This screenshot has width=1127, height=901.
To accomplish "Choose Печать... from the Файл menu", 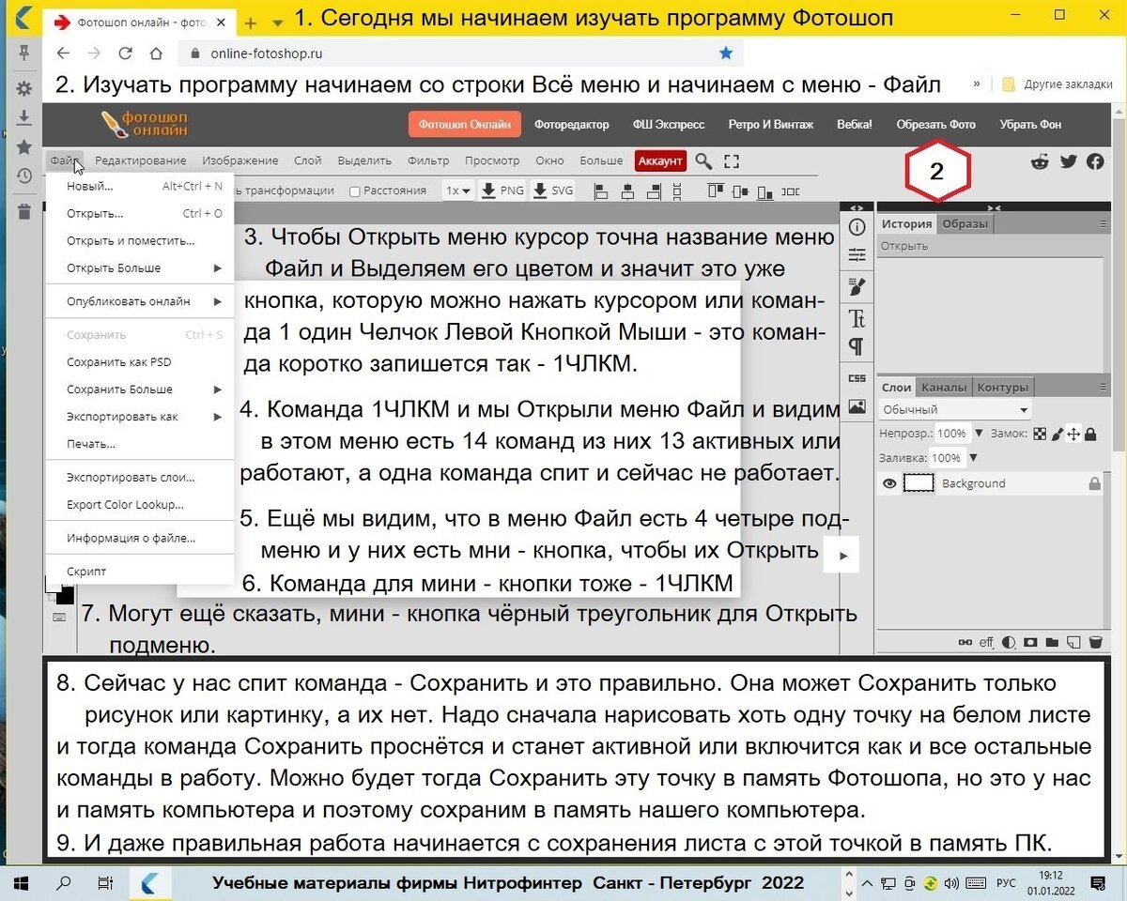I will (140, 443).
